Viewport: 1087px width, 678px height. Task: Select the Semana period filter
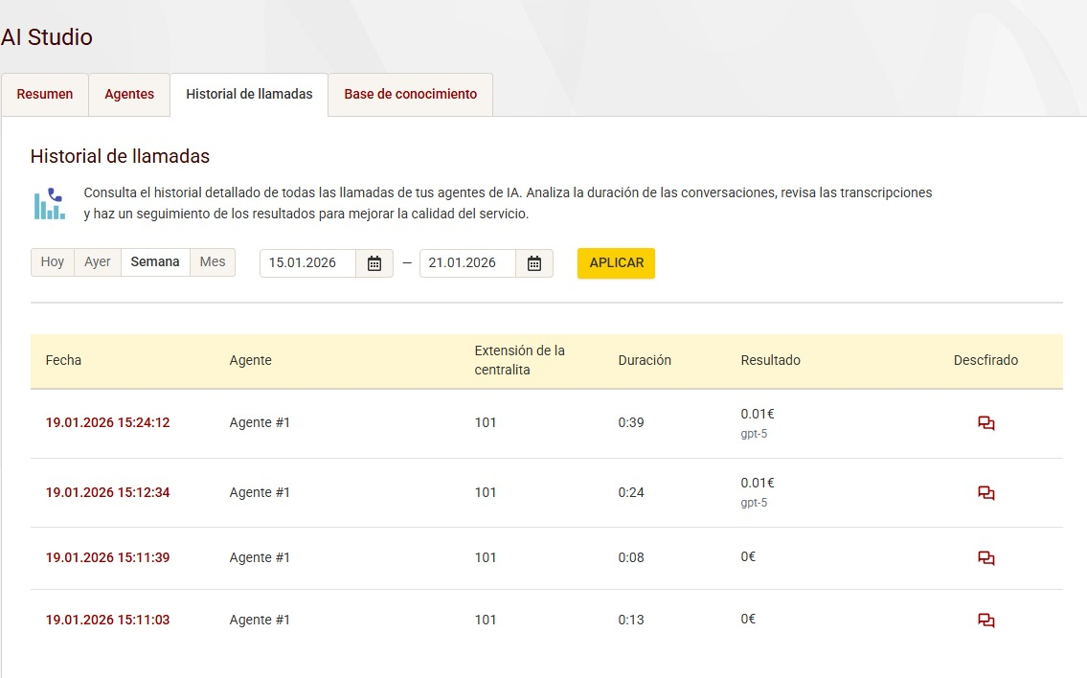(155, 262)
